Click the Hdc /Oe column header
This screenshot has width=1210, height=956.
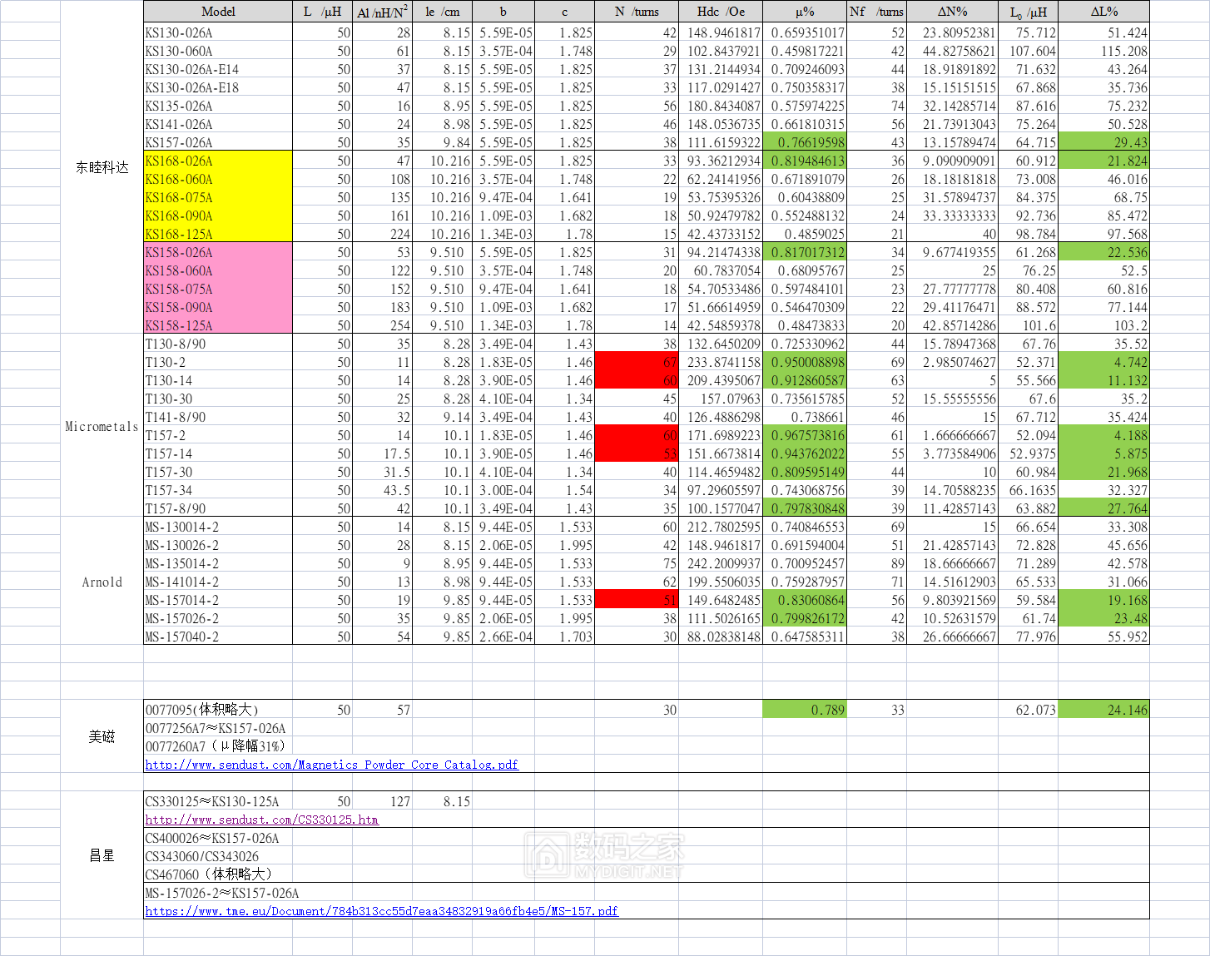(721, 12)
